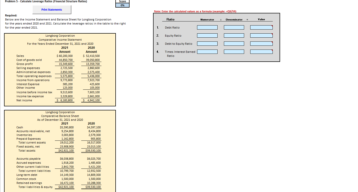Click the Debt Ratio Denominator input box
Image resolution: width=358 pixels, height=192 pixels.
point(234,27)
